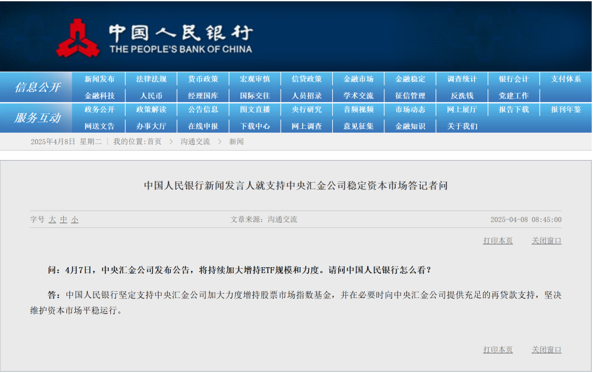593x373 pixels.
Task: Go to 人员招录 section
Action: coord(307,95)
